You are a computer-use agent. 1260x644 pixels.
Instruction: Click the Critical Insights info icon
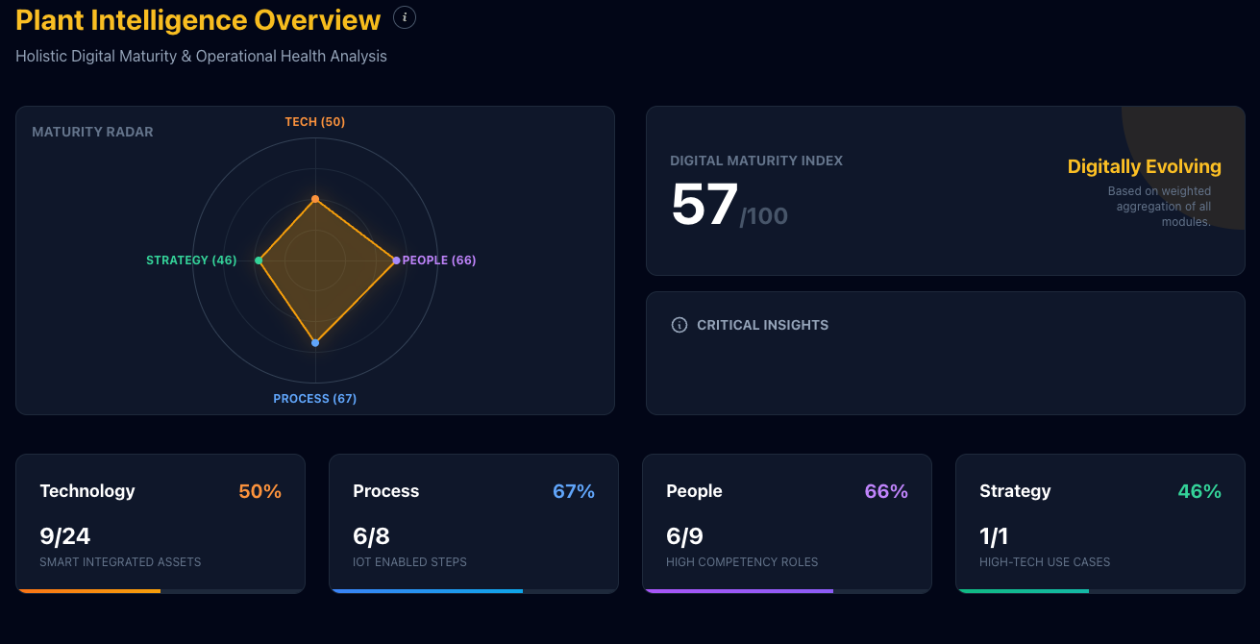679,325
